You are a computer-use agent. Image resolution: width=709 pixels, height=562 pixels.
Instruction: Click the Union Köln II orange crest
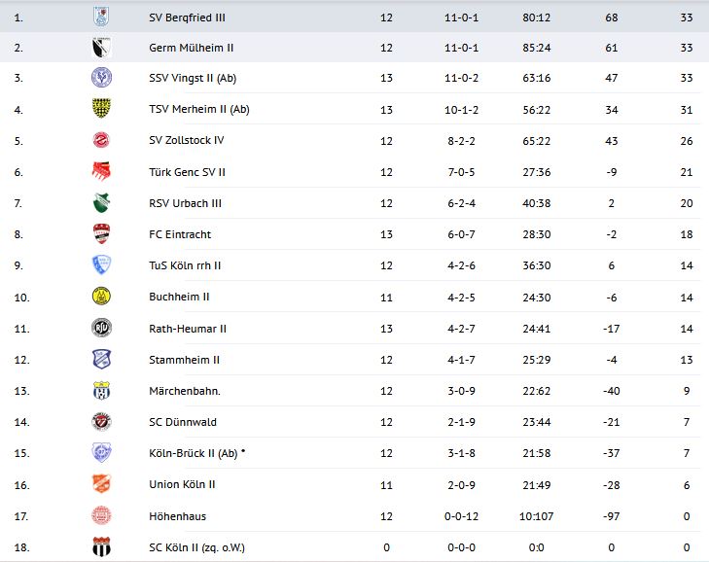[x=101, y=484]
